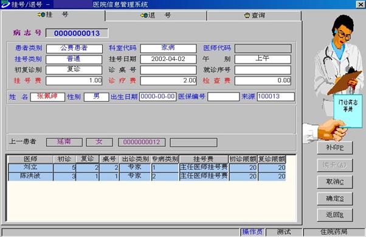Viewport: 366px width, 237px height.
Task: Click the 确定S confirm button
Action: click(335, 199)
